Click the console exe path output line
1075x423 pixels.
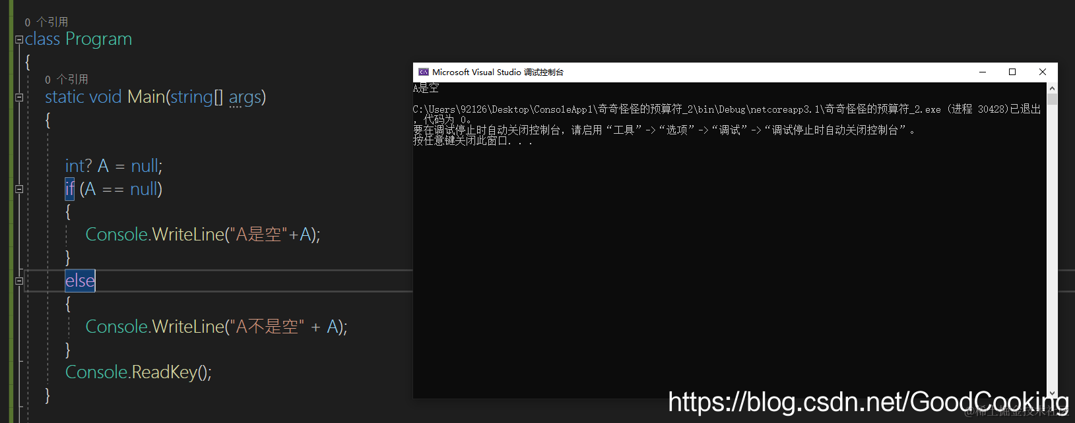727,114
